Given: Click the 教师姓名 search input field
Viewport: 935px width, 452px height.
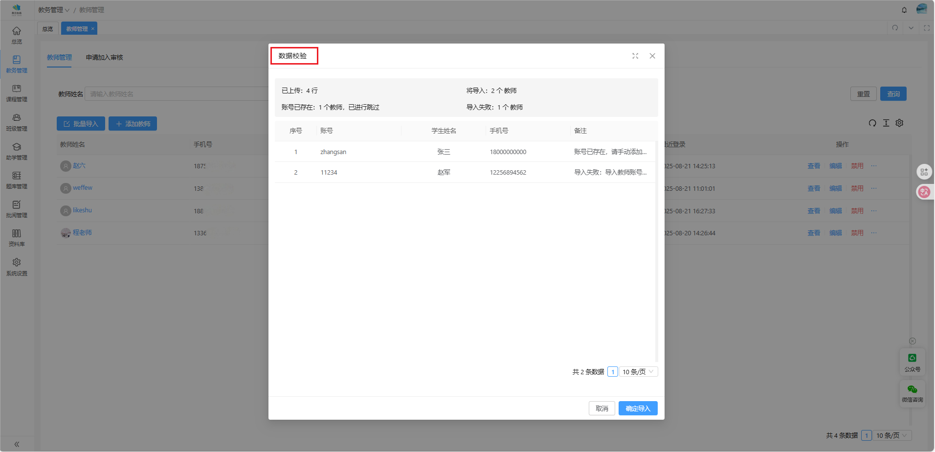Looking at the screenshot, I should pyautogui.click(x=176, y=94).
